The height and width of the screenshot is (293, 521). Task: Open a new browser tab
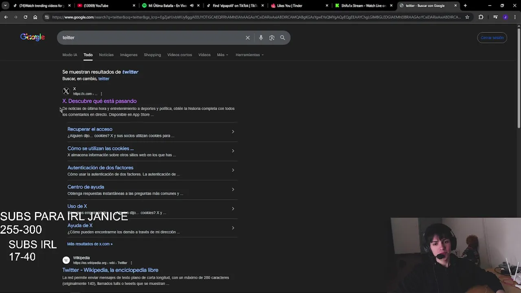pyautogui.click(x=465, y=6)
